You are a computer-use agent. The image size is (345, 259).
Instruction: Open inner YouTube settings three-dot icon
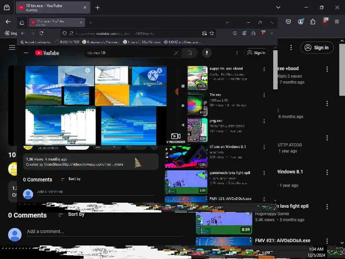[x=237, y=53]
